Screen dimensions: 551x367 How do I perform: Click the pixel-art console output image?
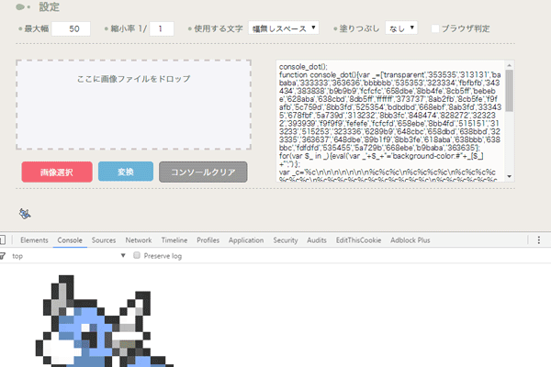click(x=105, y=321)
